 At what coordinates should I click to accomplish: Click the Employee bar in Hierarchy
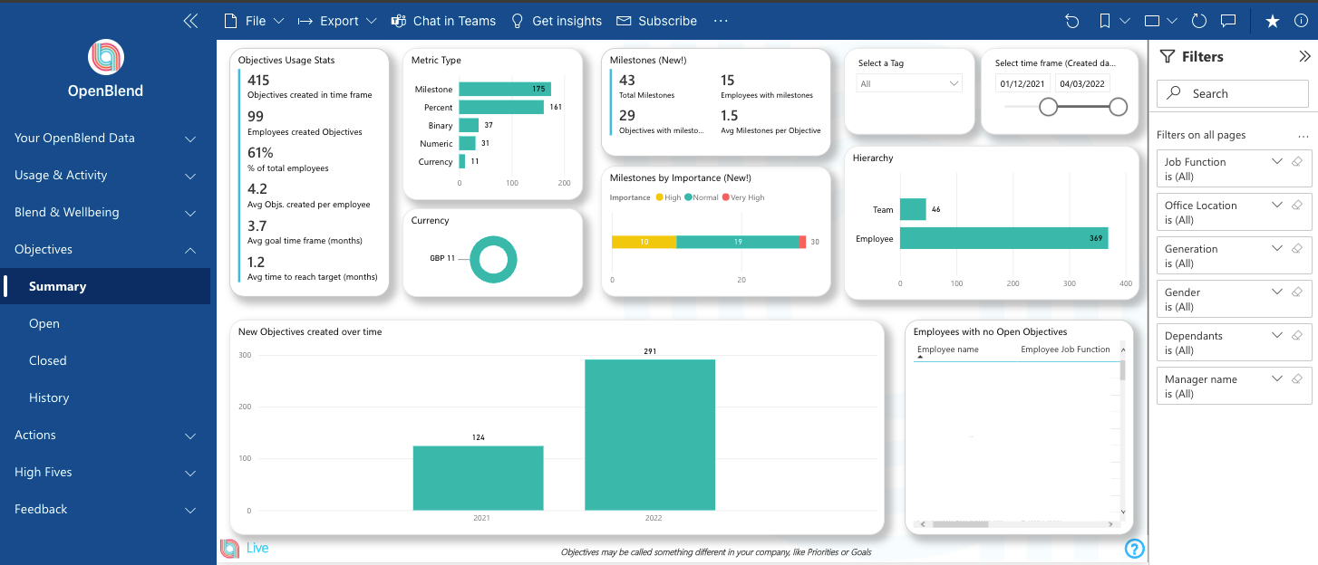(x=1004, y=238)
